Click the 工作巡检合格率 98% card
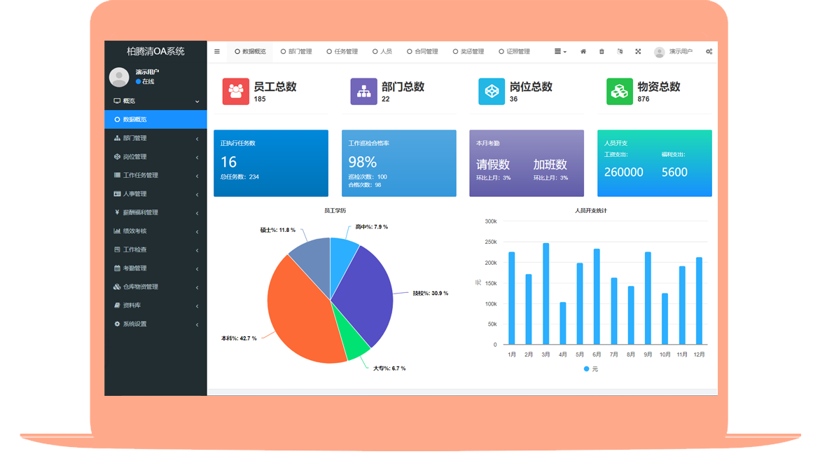This screenshot has width=820, height=454. 399,163
